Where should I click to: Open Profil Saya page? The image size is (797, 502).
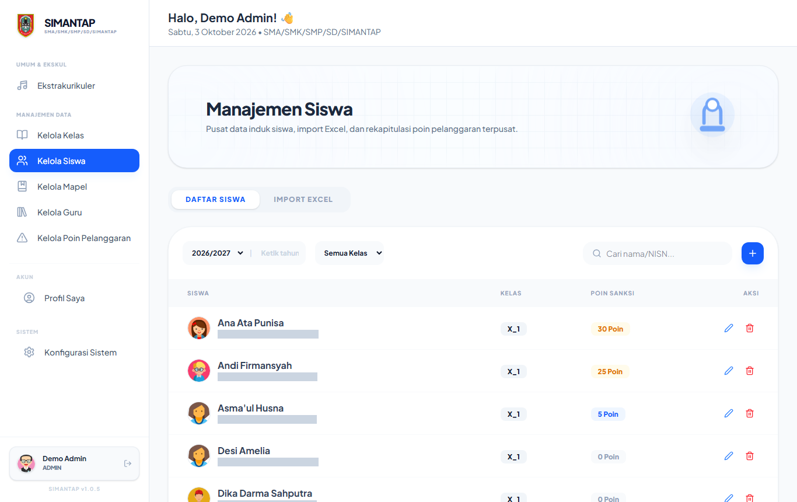74,298
